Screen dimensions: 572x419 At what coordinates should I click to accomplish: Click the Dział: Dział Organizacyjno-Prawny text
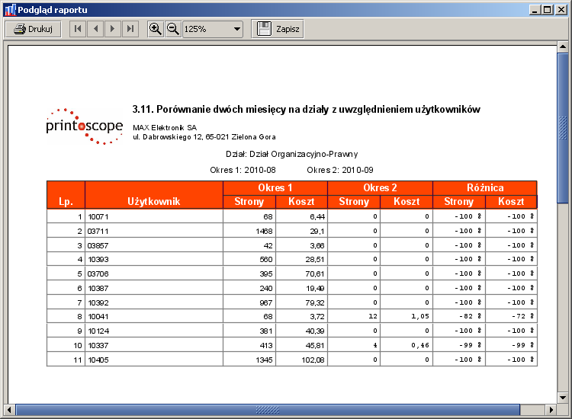click(x=292, y=154)
